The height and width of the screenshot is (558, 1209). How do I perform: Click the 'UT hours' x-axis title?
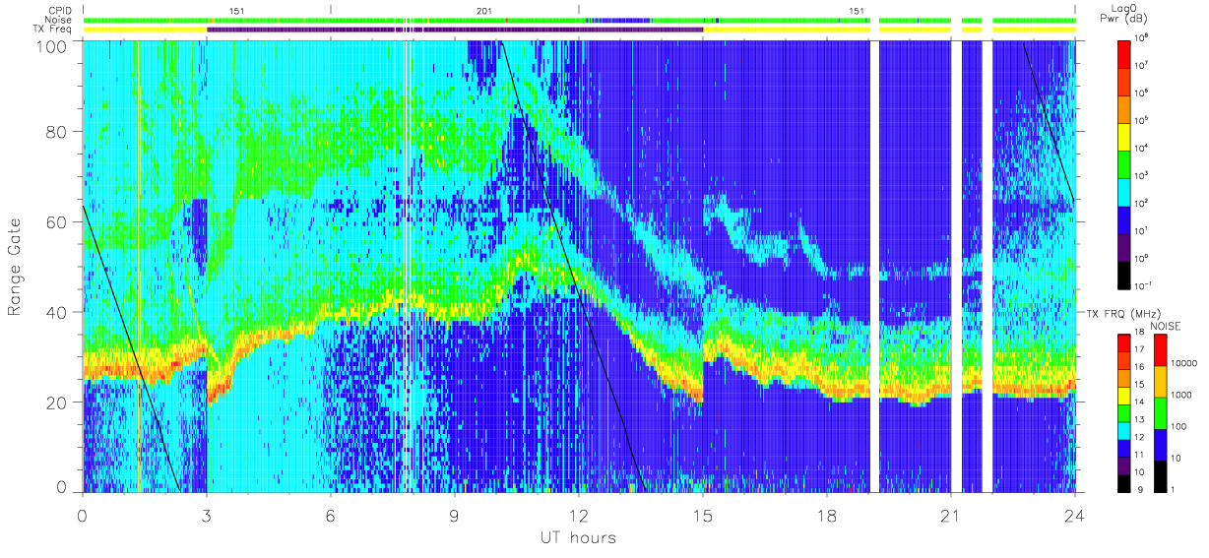578,537
